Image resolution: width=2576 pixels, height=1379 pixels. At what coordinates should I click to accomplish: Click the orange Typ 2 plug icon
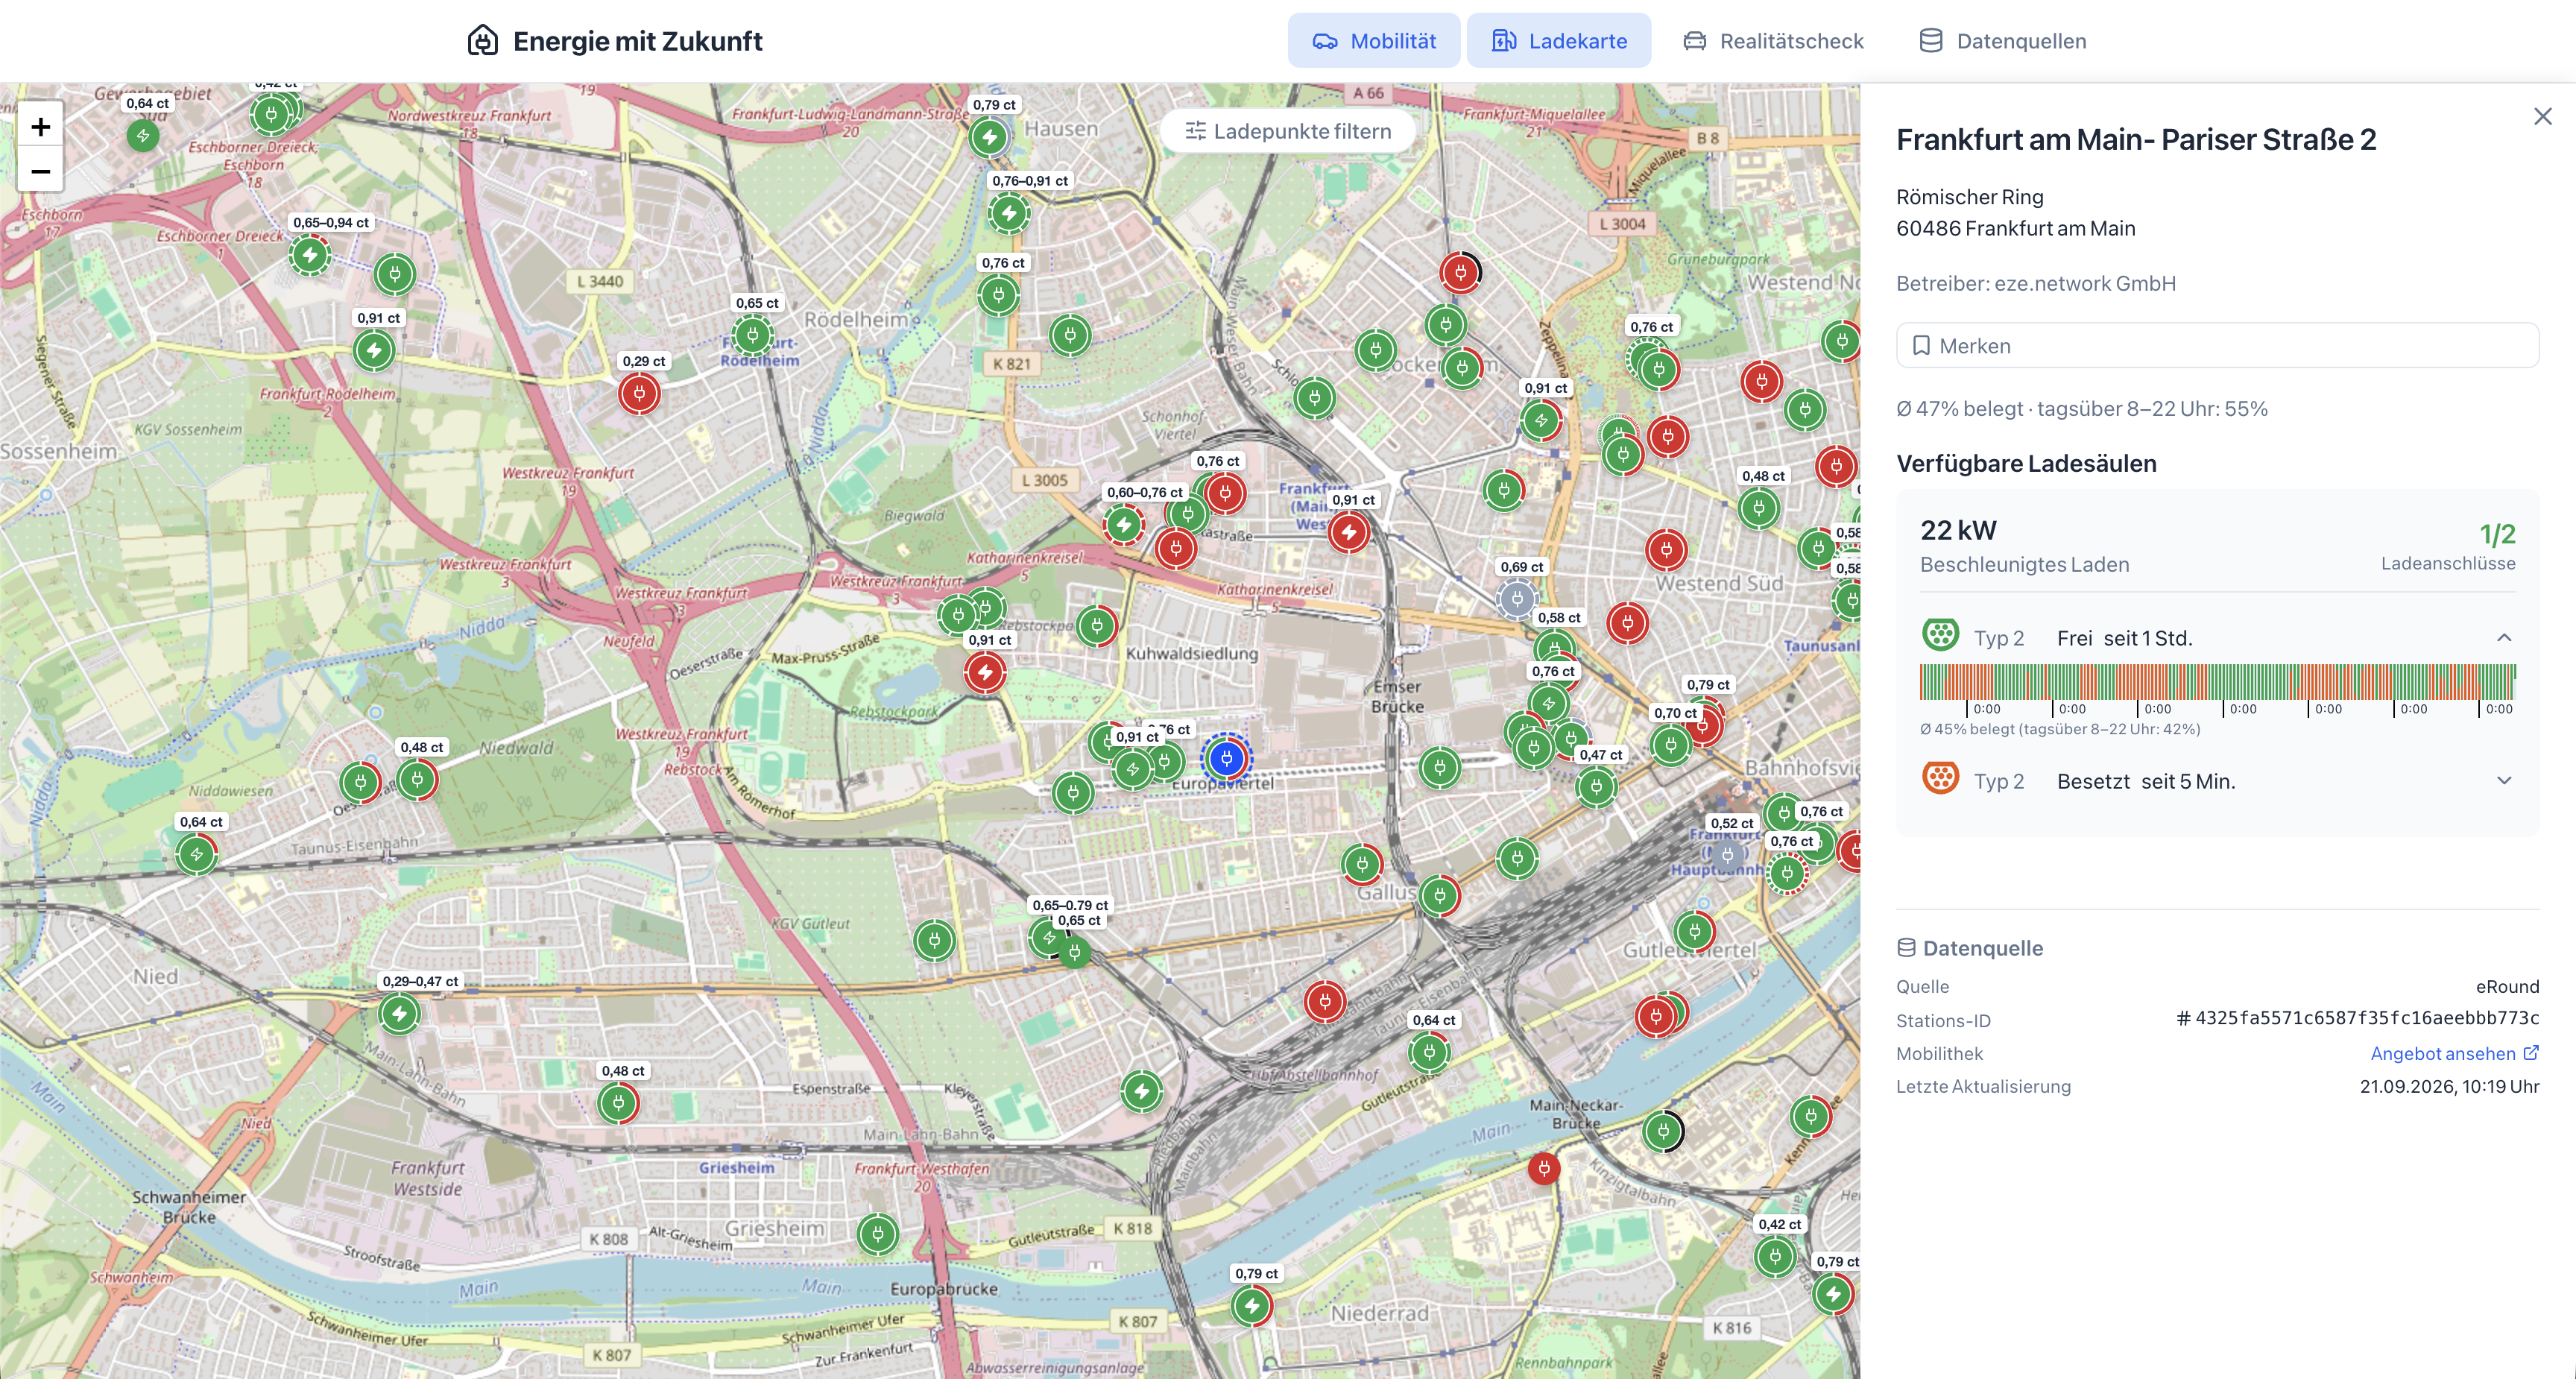1940,778
